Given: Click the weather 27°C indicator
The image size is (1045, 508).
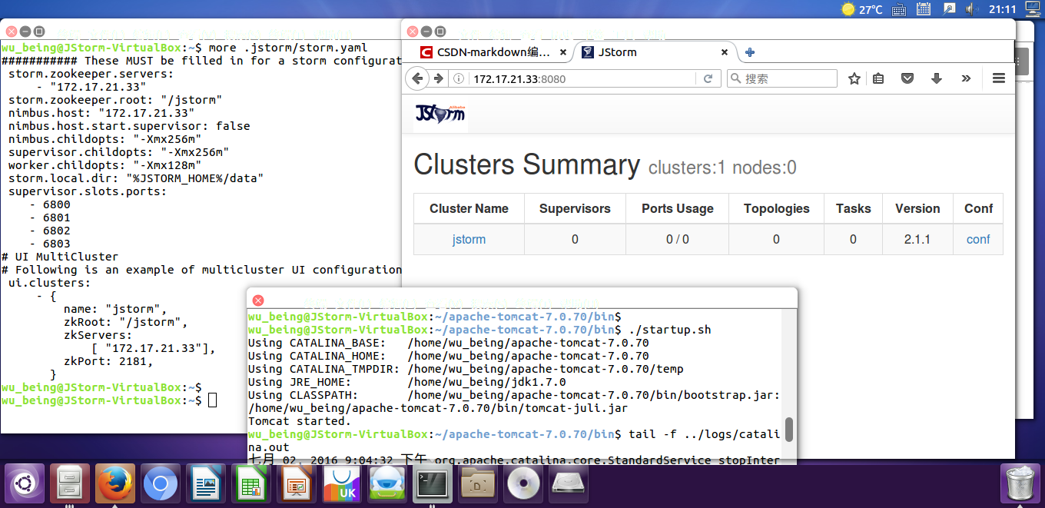Looking at the screenshot, I should (862, 9).
